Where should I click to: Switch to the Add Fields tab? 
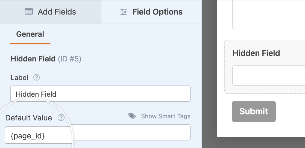pyautogui.click(x=51, y=12)
